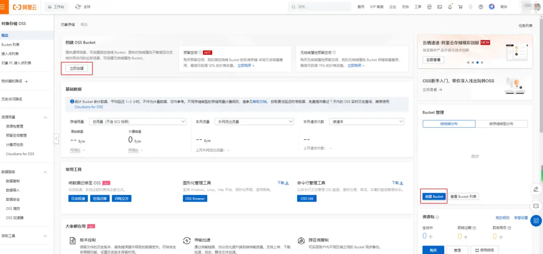Open the 支持 menu
The height and width of the screenshot is (254, 543).
405,7
